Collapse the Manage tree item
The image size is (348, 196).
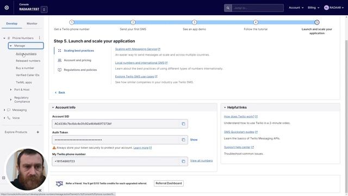[x=11, y=46]
